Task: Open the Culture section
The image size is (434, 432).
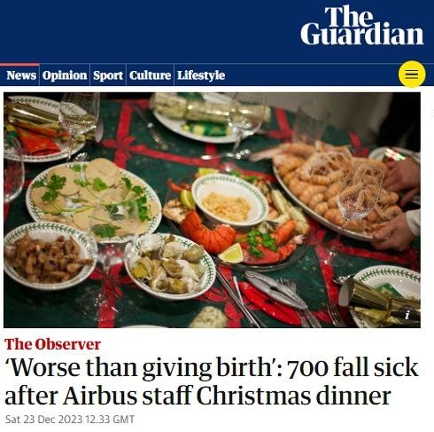Action: click(x=150, y=75)
